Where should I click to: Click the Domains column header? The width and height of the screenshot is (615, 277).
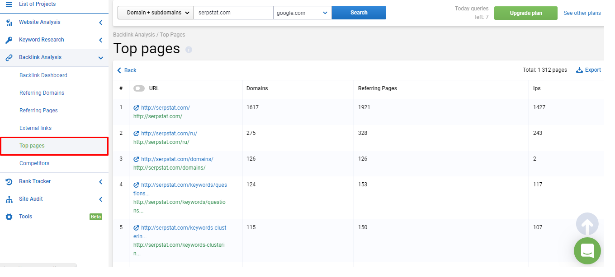[x=257, y=88]
